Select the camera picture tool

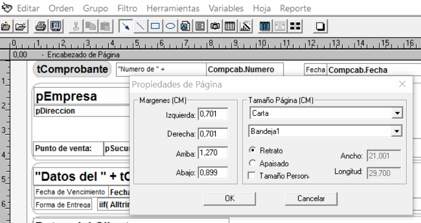[215, 26]
